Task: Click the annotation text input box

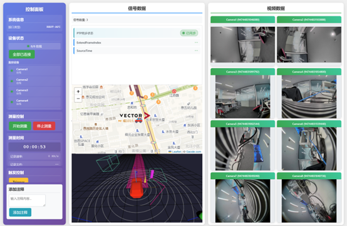Action: pos(27,200)
